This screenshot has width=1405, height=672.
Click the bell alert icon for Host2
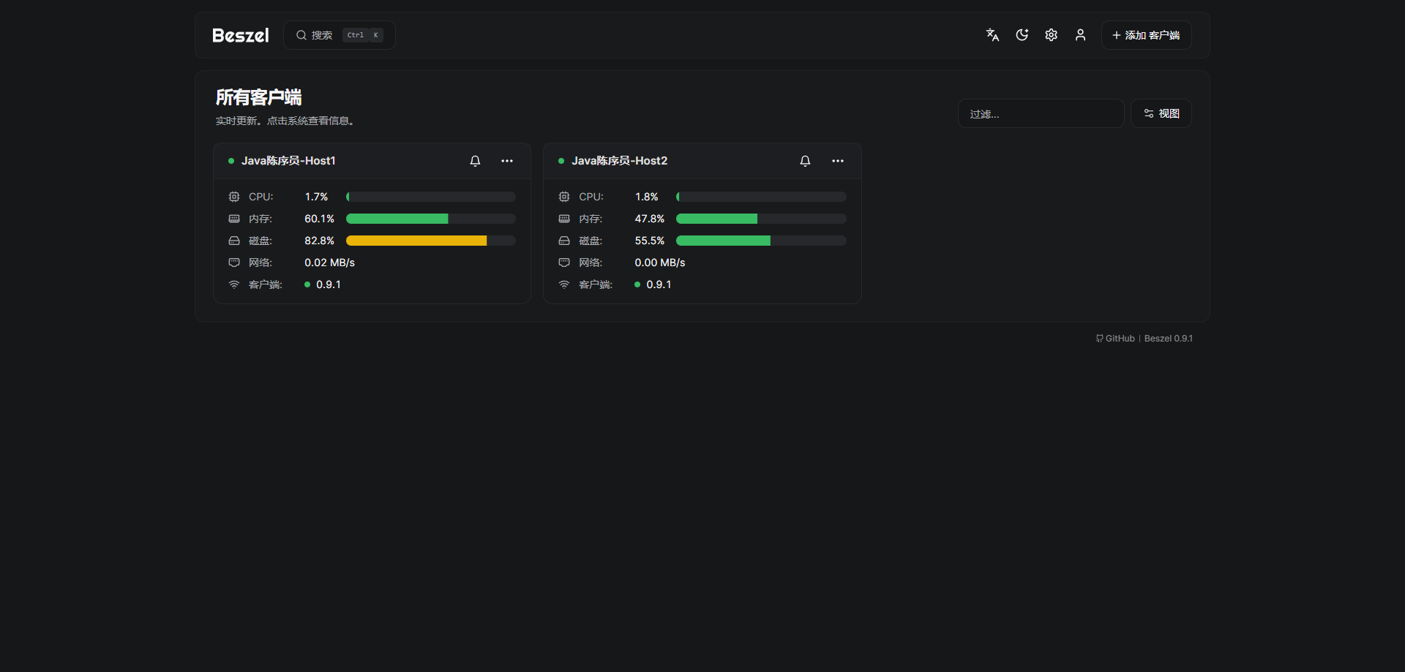click(805, 161)
